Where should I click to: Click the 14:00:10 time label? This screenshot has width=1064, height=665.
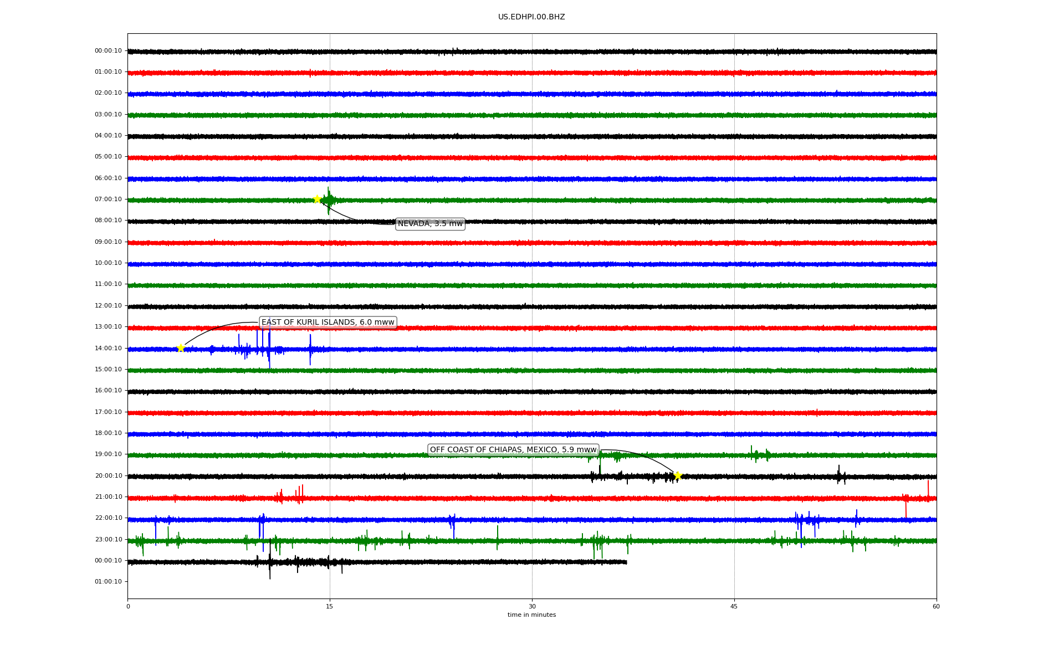(108, 349)
